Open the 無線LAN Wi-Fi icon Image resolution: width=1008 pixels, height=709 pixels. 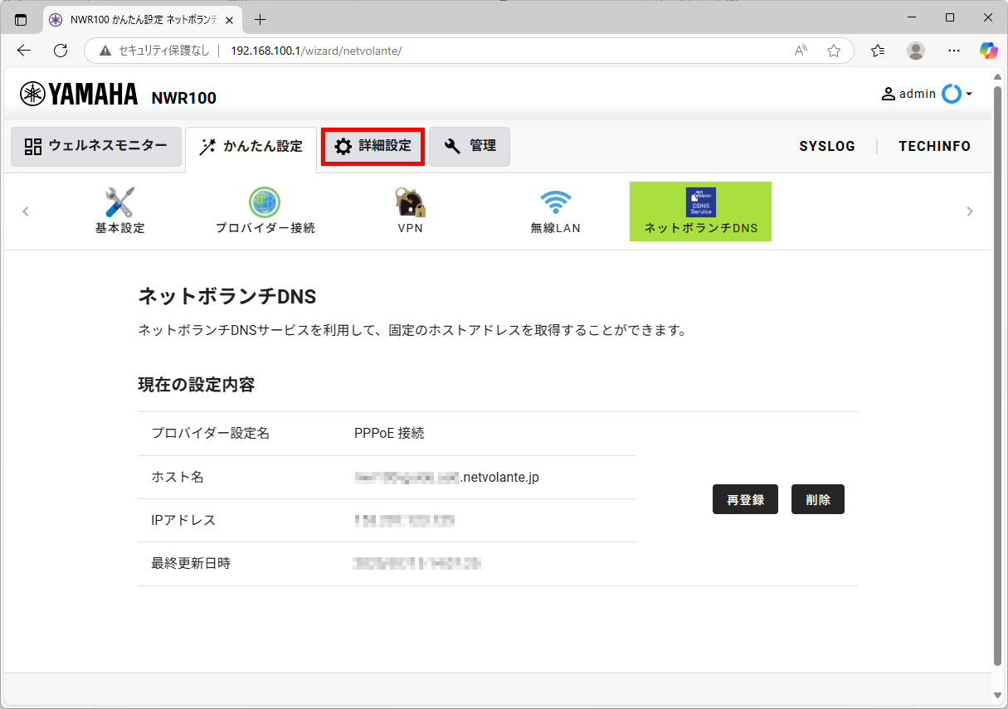pos(555,203)
